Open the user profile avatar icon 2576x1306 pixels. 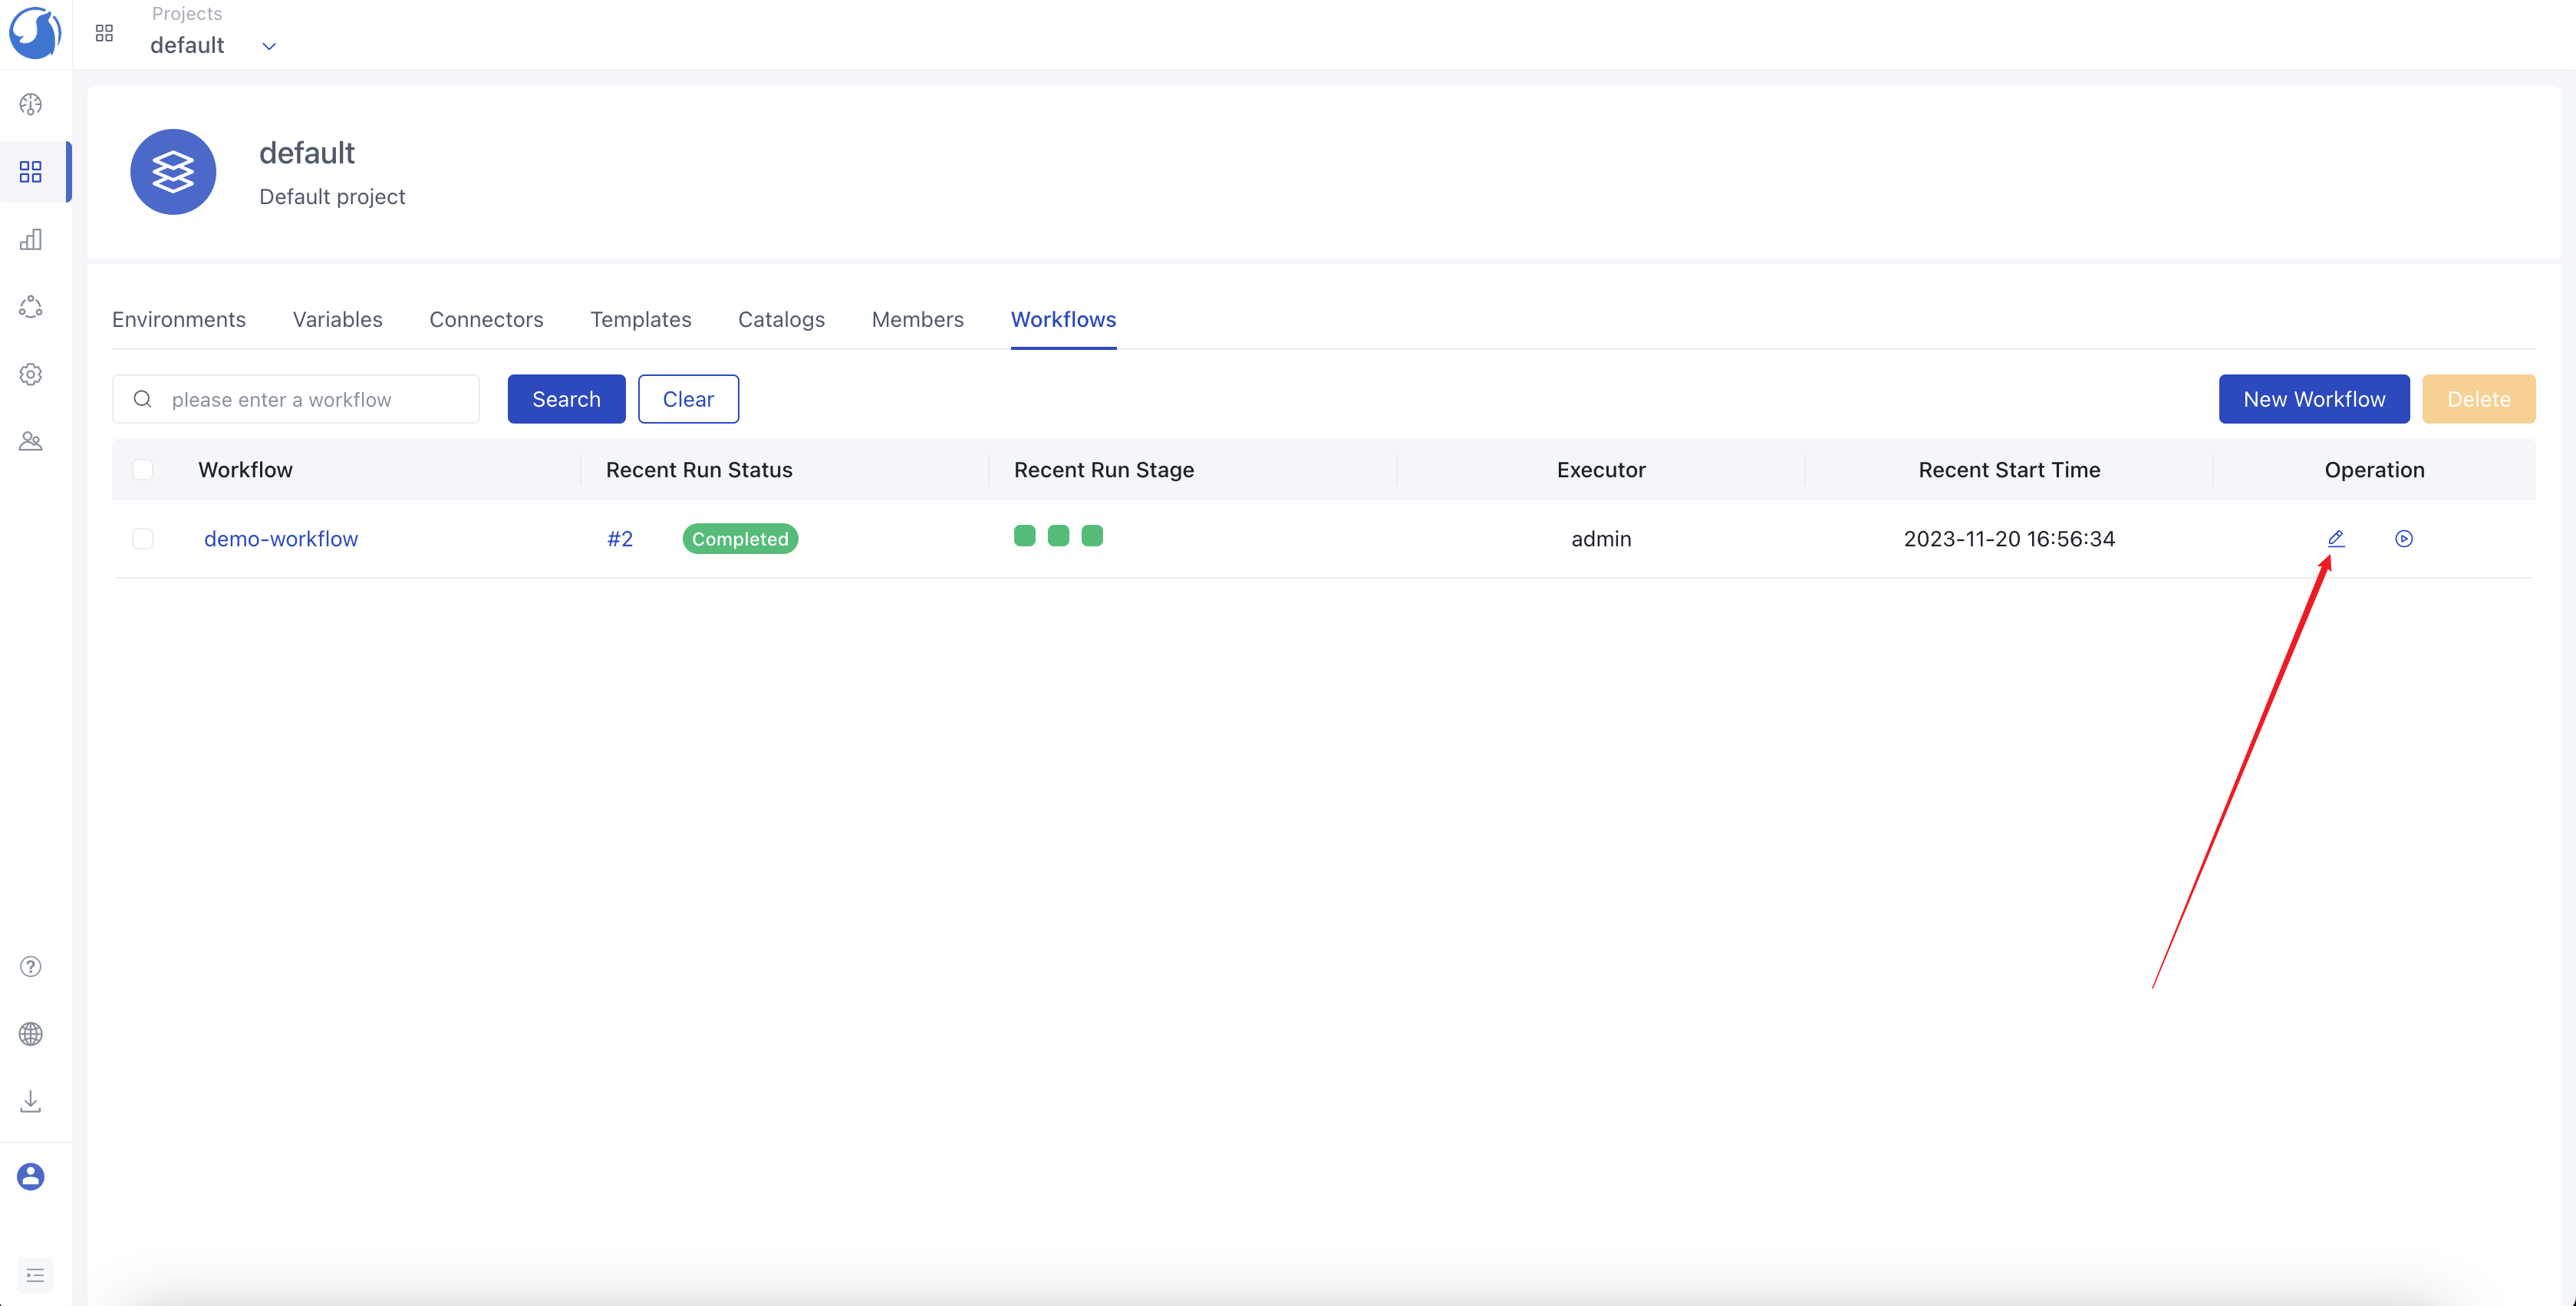click(x=31, y=1176)
